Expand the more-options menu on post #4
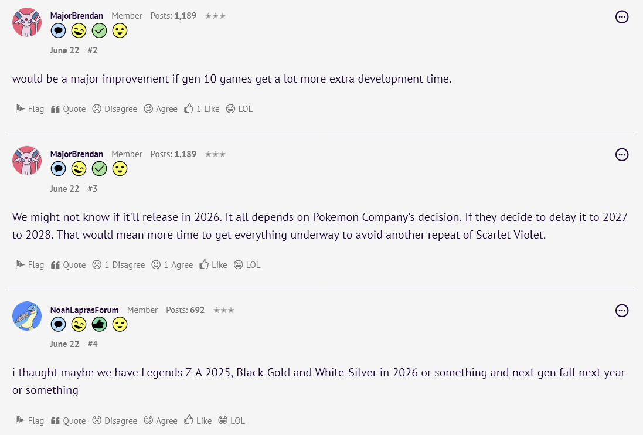Image resolution: width=643 pixels, height=435 pixels. 622,310
